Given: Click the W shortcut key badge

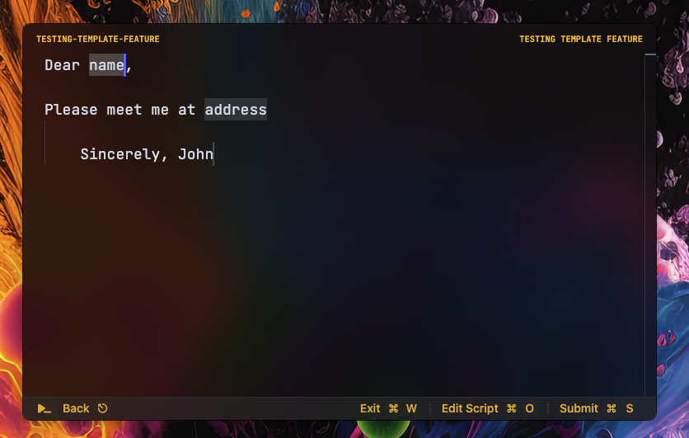Looking at the screenshot, I should pos(411,408).
